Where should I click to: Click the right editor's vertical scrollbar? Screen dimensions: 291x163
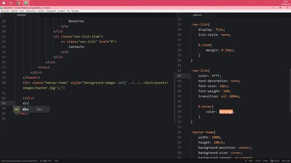tap(290, 90)
